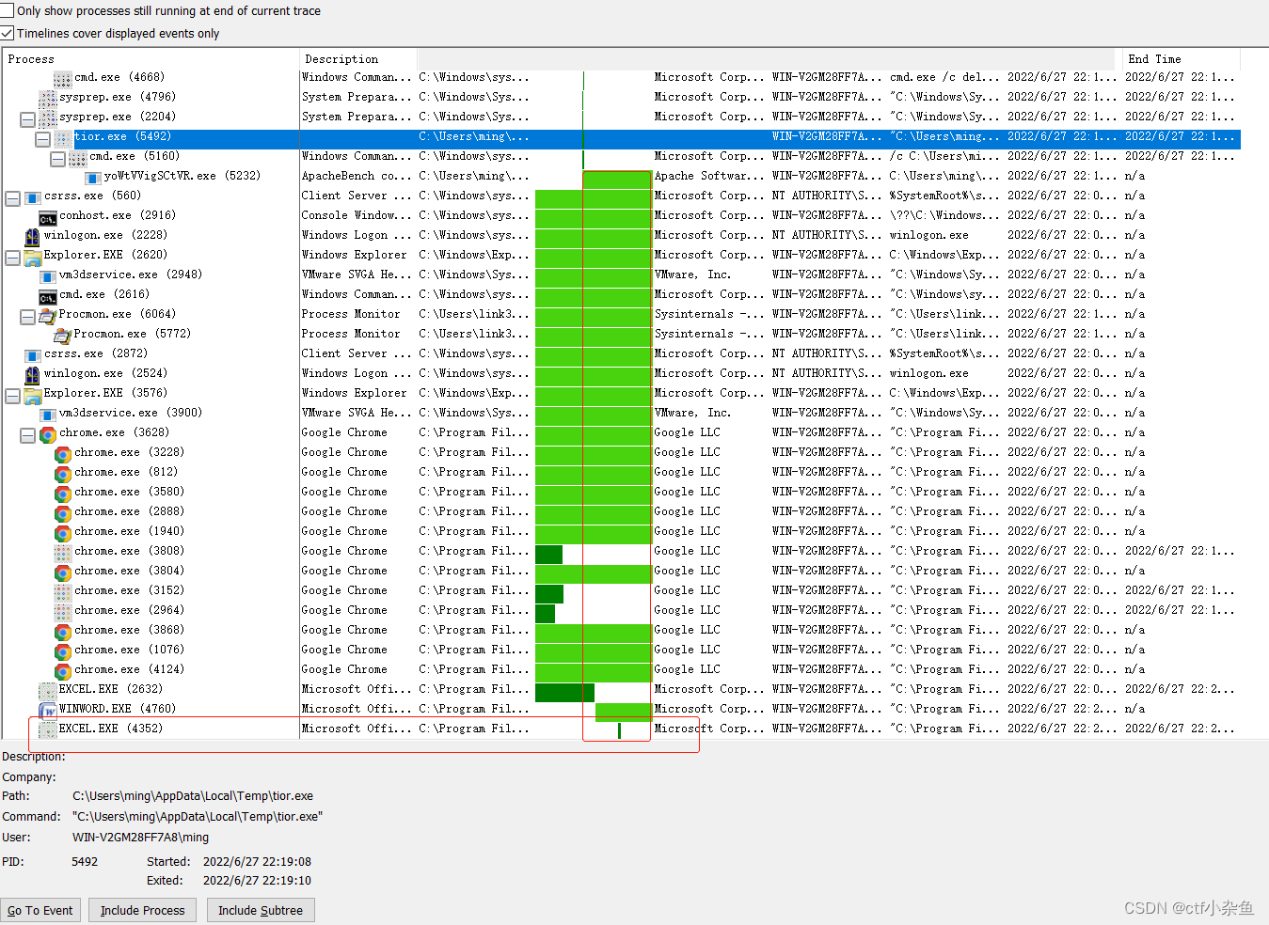
Task: Click the Procmon.exe (6064) icon
Action: [x=47, y=315]
